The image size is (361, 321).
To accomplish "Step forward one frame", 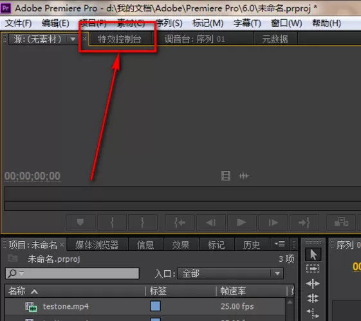I will point(273,223).
